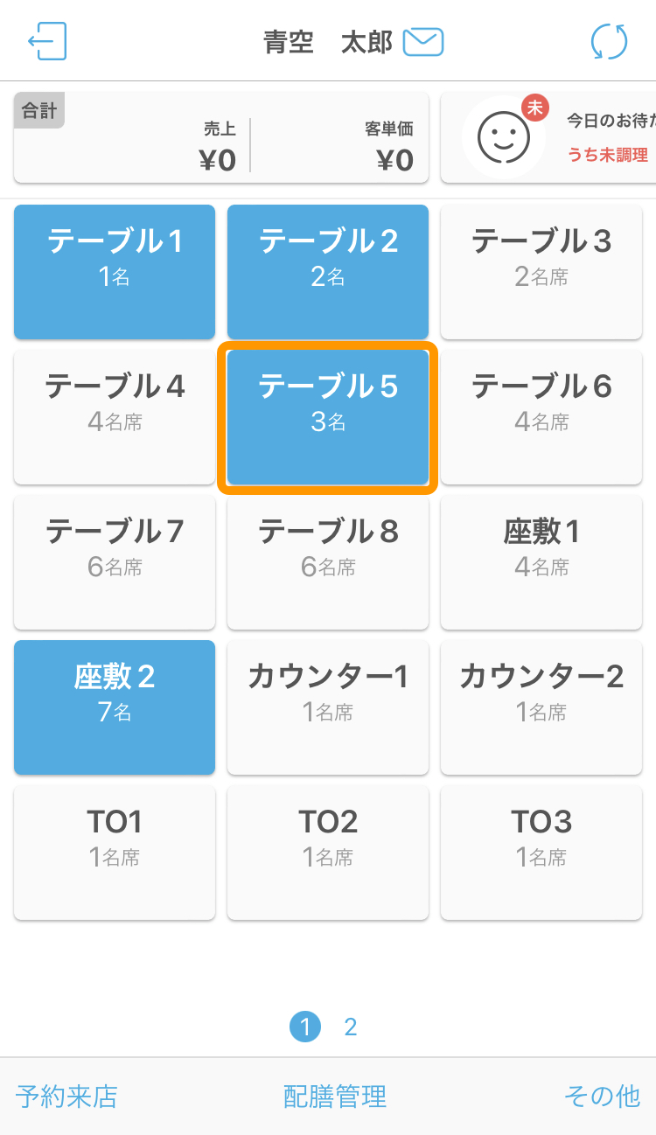Select テーブル2 with 2 guests
This screenshot has height=1135, width=656.
(x=328, y=272)
